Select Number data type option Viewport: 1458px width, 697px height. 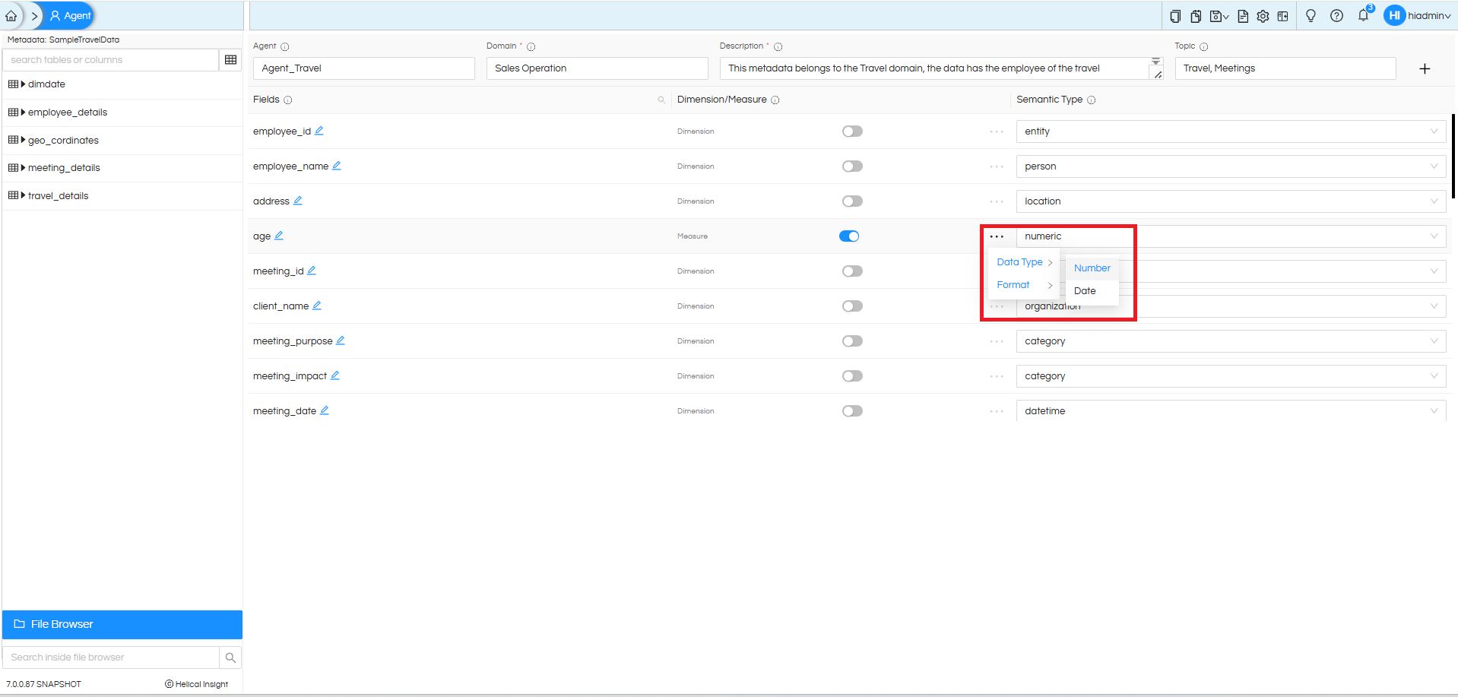point(1092,268)
